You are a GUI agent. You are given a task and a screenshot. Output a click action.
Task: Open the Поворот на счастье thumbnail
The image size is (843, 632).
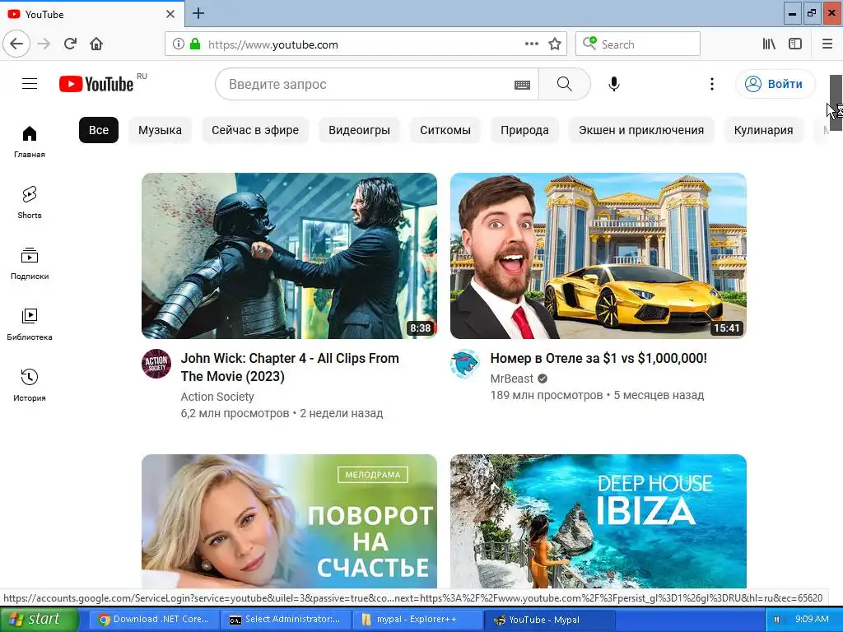tap(289, 521)
